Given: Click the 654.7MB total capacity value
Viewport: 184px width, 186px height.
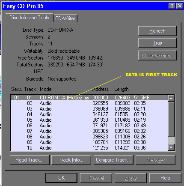Looking at the screenshot, I should [76, 65].
